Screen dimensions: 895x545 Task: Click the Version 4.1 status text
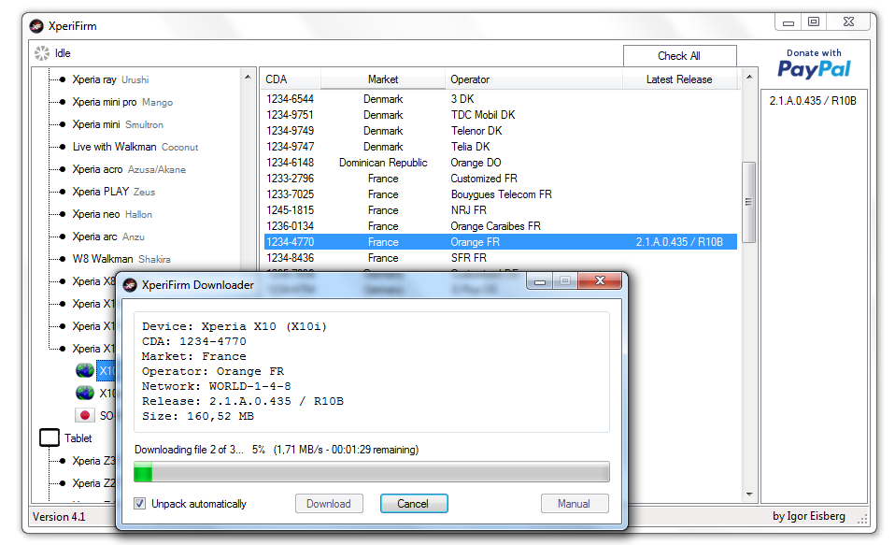click(59, 516)
